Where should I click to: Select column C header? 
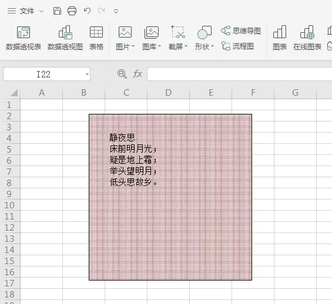[x=126, y=93]
